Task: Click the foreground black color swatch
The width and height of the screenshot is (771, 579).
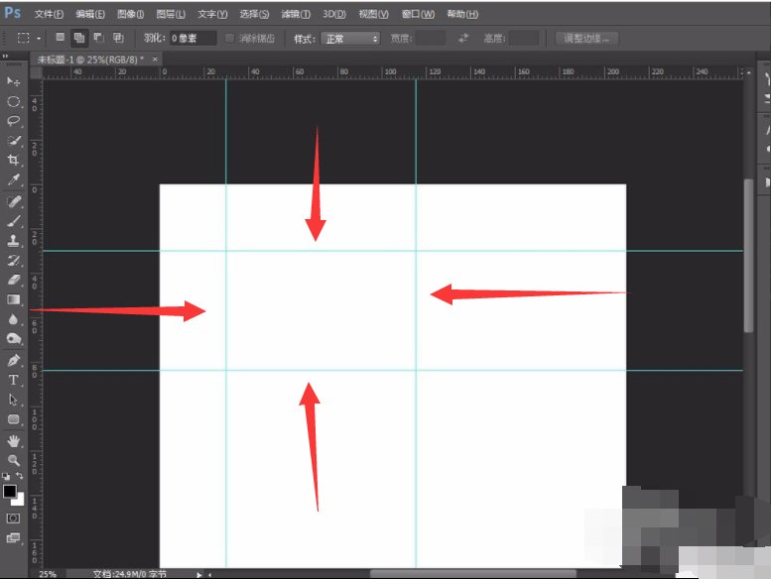Action: [9, 491]
